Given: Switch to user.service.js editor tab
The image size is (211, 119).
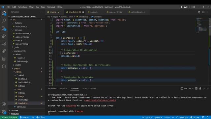Looking at the screenshot, I should coord(115,12).
